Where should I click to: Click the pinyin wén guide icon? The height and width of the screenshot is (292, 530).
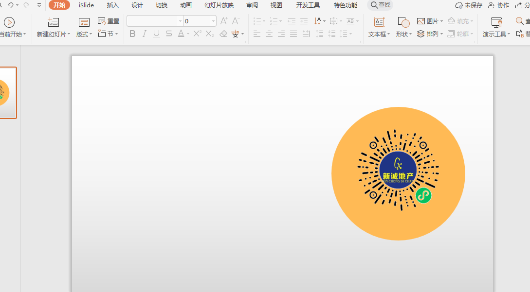[x=235, y=34]
